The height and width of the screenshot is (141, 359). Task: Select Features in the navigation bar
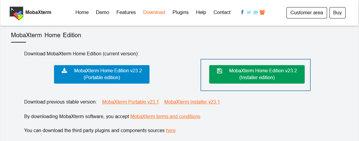[x=126, y=12]
